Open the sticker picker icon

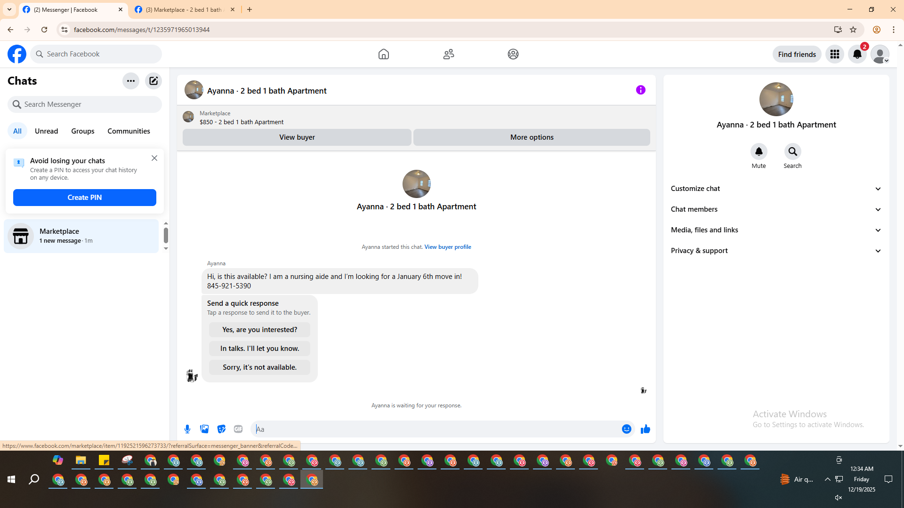click(221, 429)
